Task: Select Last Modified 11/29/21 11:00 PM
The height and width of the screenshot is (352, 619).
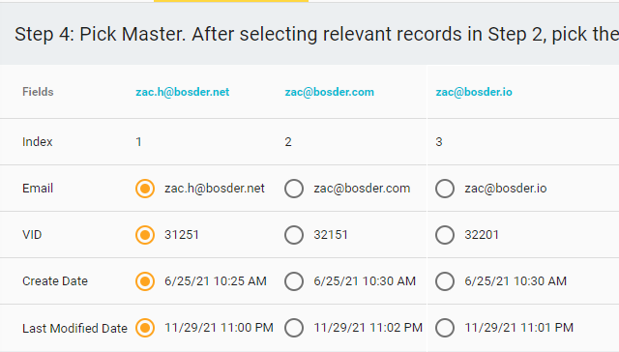Action: (x=145, y=328)
